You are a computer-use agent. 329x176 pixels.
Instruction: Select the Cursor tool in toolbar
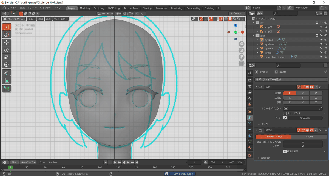point(7,34)
